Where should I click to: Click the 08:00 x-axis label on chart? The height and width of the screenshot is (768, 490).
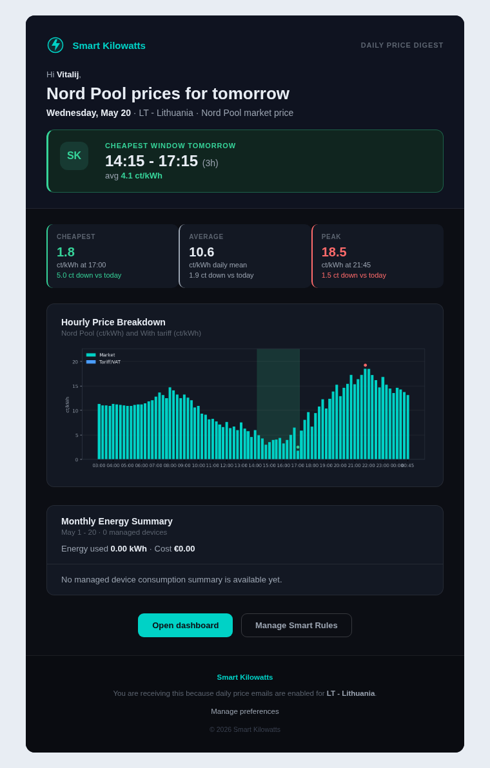[x=170, y=466]
